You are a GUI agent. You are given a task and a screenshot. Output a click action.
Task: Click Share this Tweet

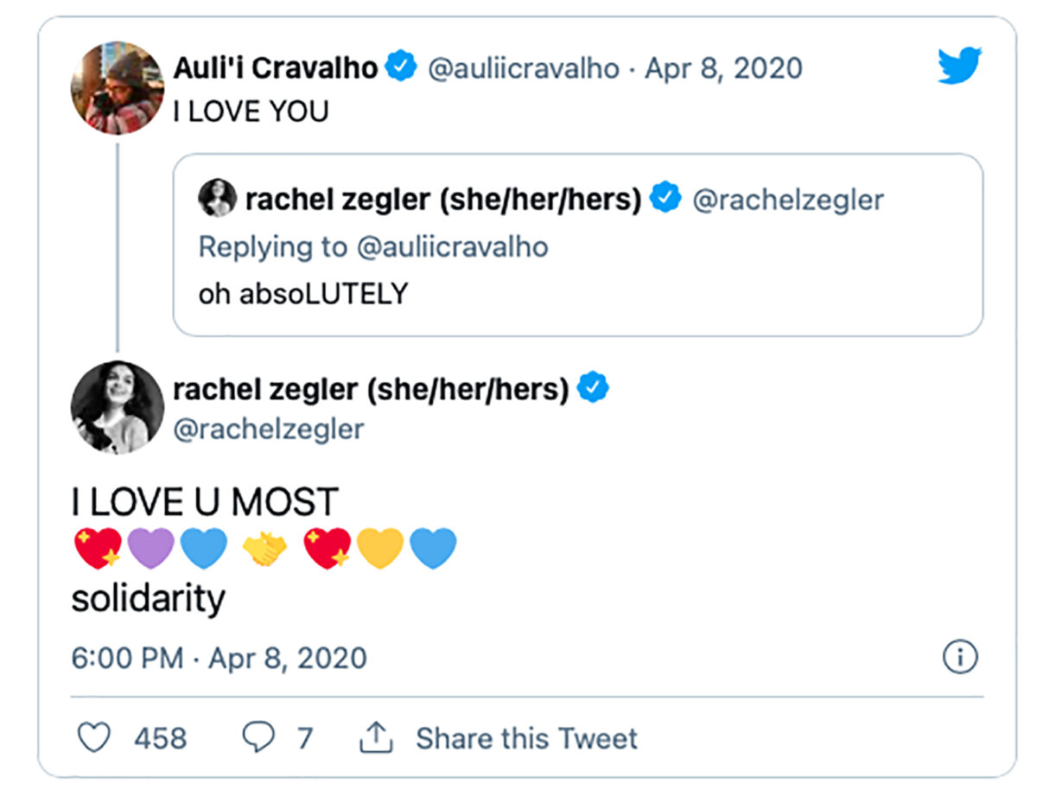pos(525,738)
